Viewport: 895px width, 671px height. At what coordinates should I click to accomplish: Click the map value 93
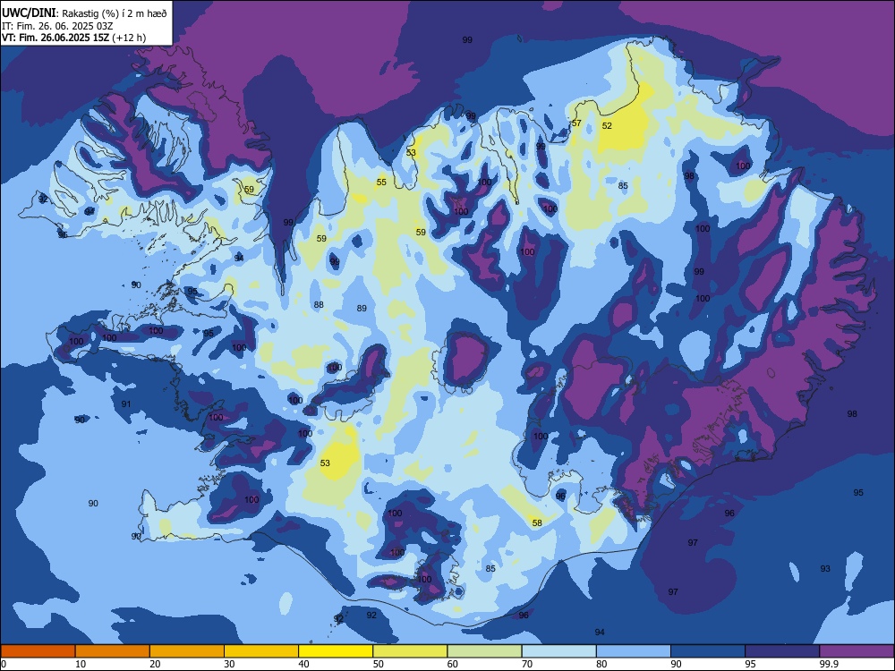point(825,568)
